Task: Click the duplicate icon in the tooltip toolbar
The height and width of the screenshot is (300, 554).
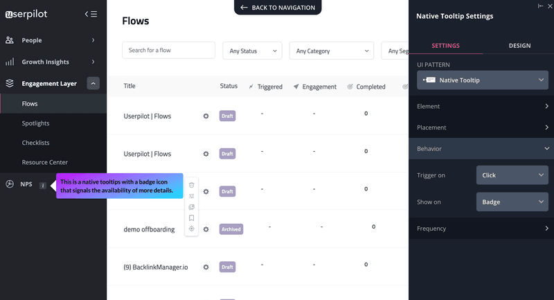Action: pos(192,207)
